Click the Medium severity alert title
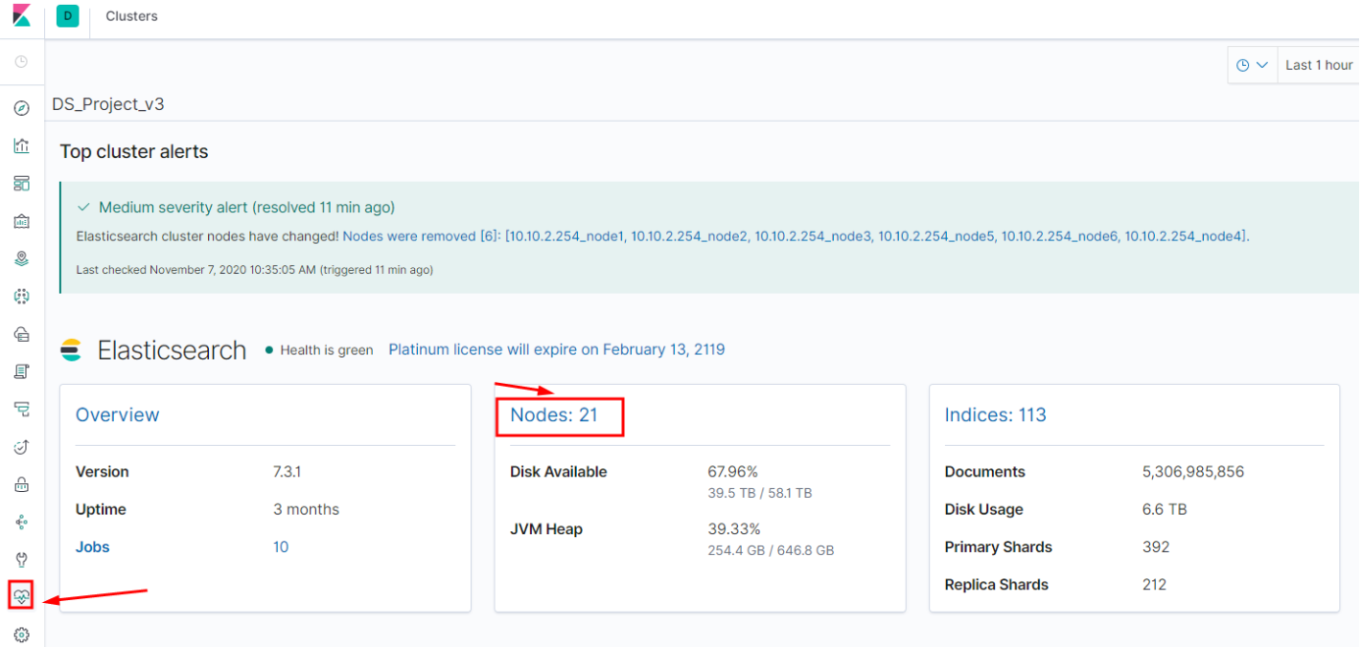 pyautogui.click(x=246, y=207)
